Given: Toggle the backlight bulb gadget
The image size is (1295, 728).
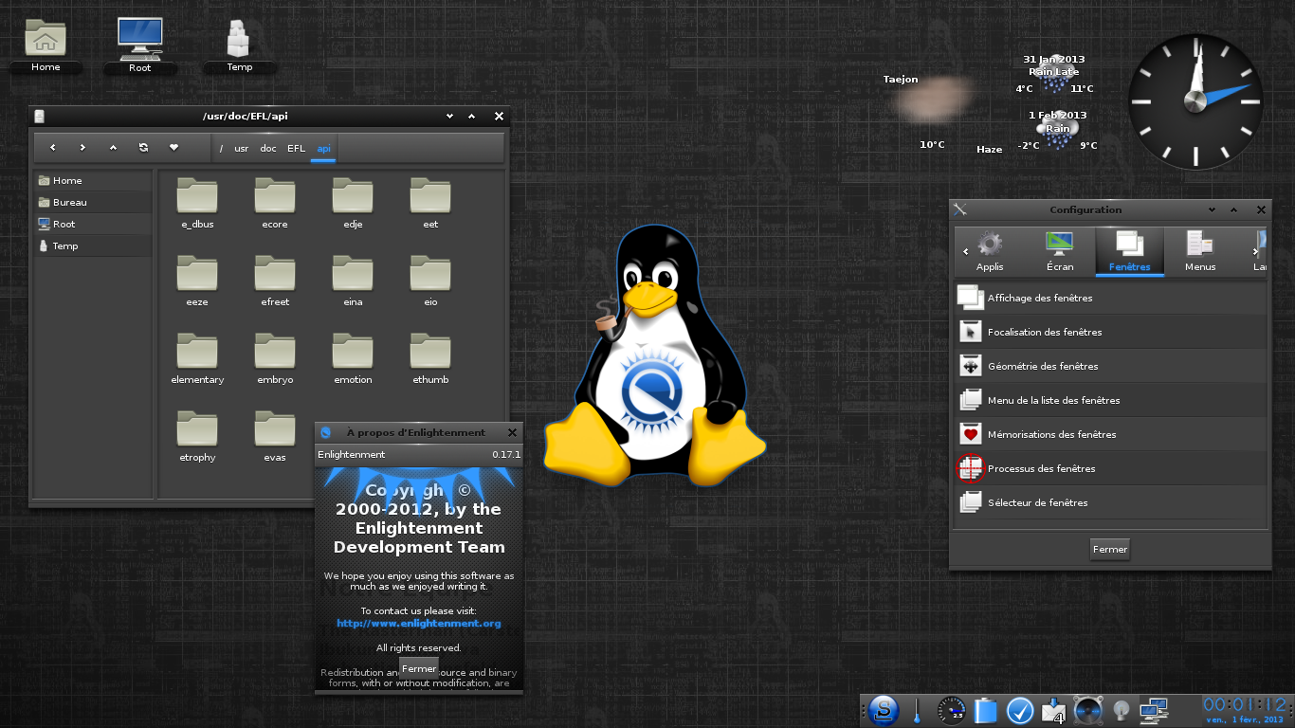Looking at the screenshot, I should (1121, 710).
